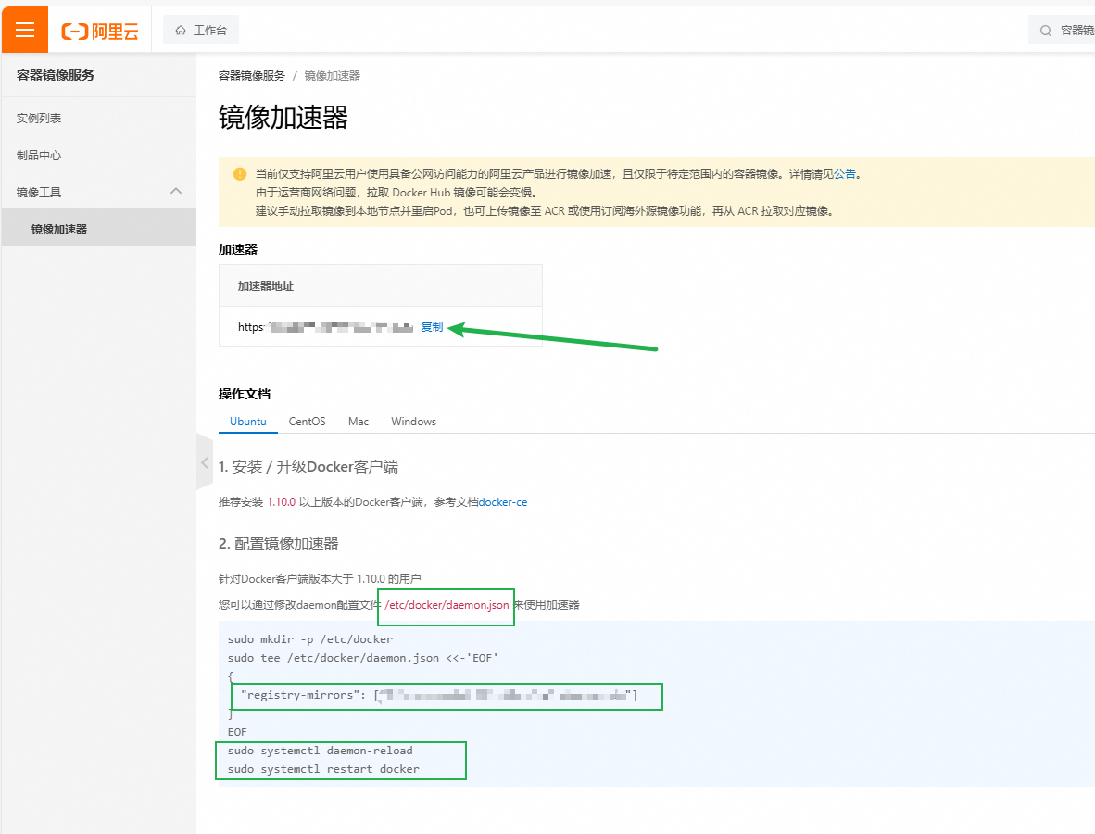Click the "registry-mirrors" code line
The width and height of the screenshot is (1095, 834).
(438, 695)
